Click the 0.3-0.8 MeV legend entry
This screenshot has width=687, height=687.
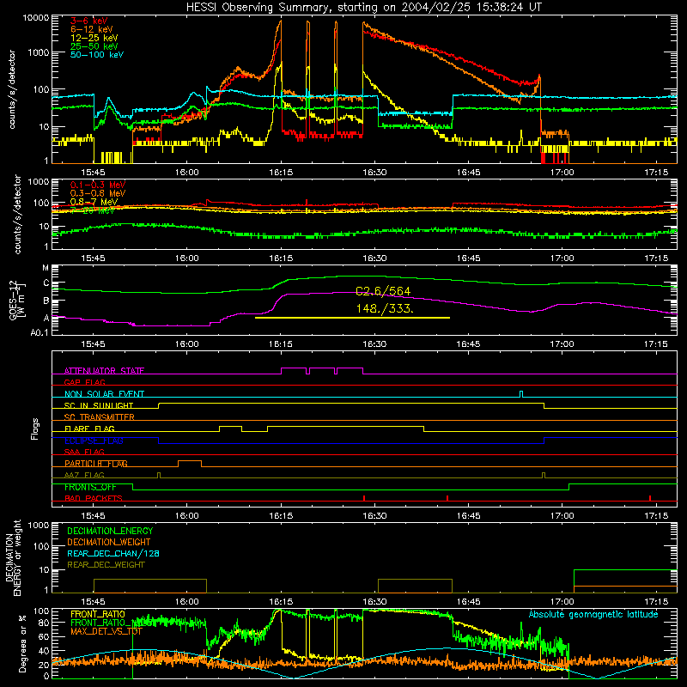point(98,193)
